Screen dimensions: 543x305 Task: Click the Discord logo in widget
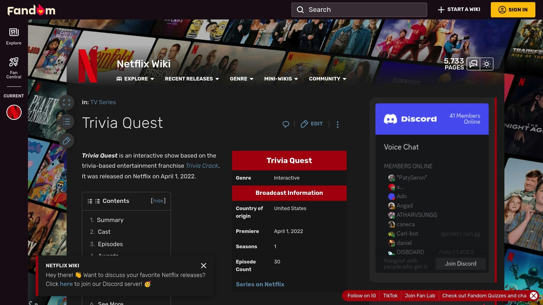410,119
